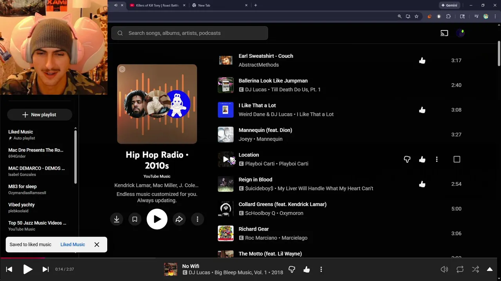The width and height of the screenshot is (501, 281).
Task: Switch to the New Tab tab
Action: (x=220, y=5)
